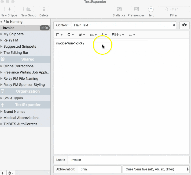Open the keyboard key macro menu
191x175 pixels.
pos(93,35)
